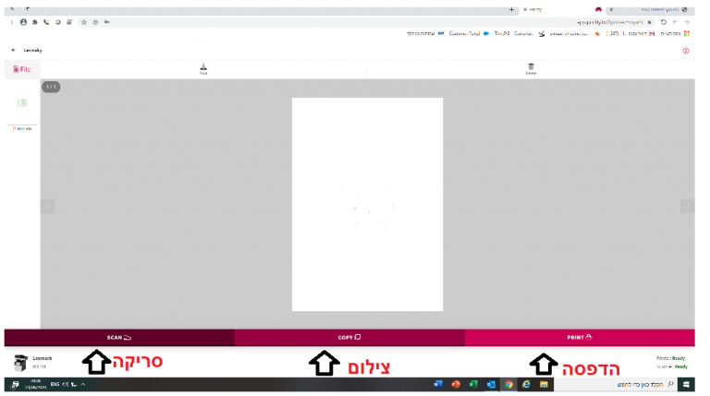710x396 pixels.
Task: Click the Windows Start button
Action: click(x=687, y=385)
